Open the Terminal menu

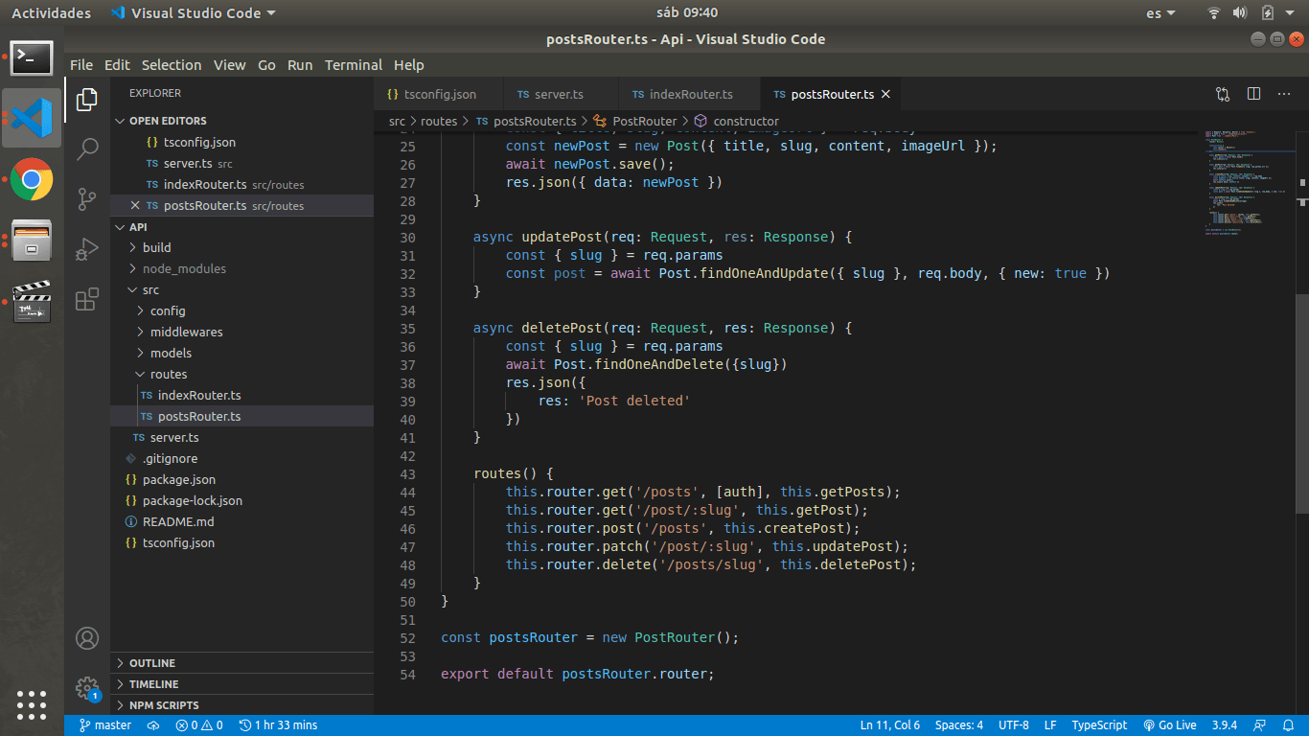coord(353,65)
